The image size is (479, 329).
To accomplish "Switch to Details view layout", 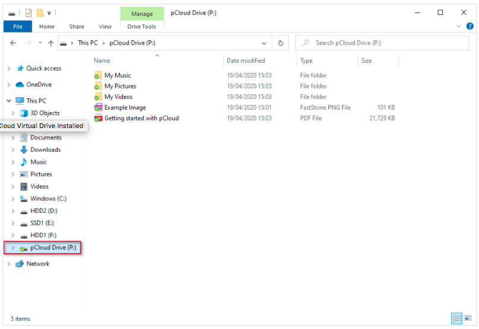I will (457, 318).
